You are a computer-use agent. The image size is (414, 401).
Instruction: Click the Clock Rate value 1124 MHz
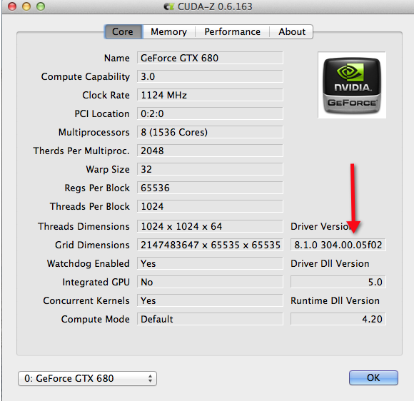tap(210, 95)
